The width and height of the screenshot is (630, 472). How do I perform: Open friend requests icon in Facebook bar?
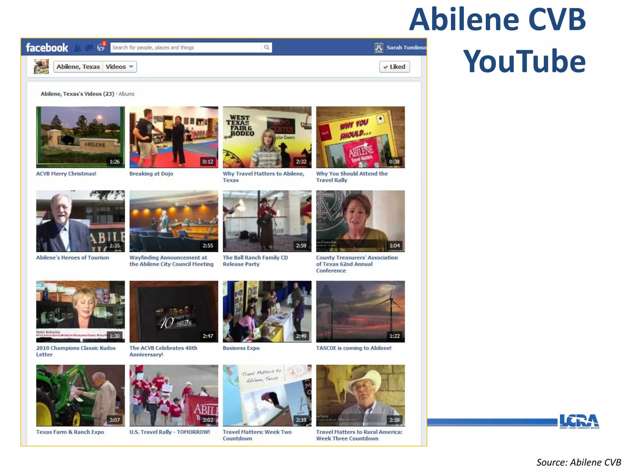tap(78, 48)
